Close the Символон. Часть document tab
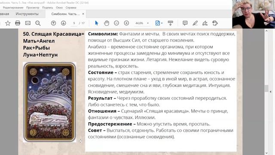Viewport: 275px width, 155px height. pyautogui.click(x=83, y=14)
